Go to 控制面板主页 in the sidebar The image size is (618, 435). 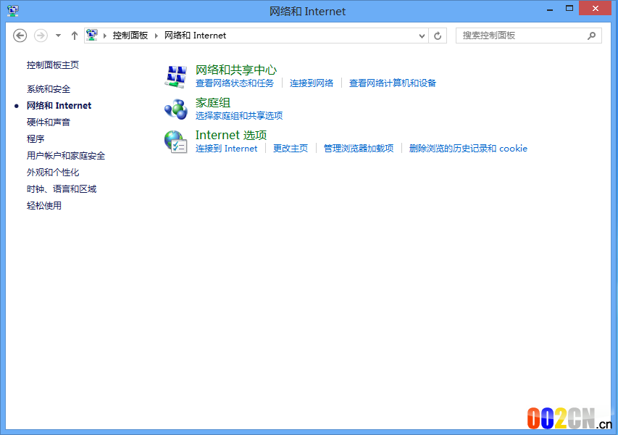53,65
